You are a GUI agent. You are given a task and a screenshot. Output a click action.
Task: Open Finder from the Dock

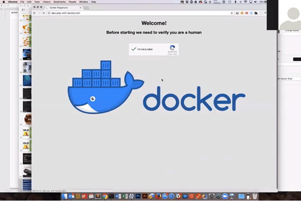tap(64, 196)
